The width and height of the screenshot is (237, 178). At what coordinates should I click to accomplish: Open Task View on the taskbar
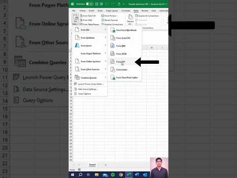coord(88,175)
